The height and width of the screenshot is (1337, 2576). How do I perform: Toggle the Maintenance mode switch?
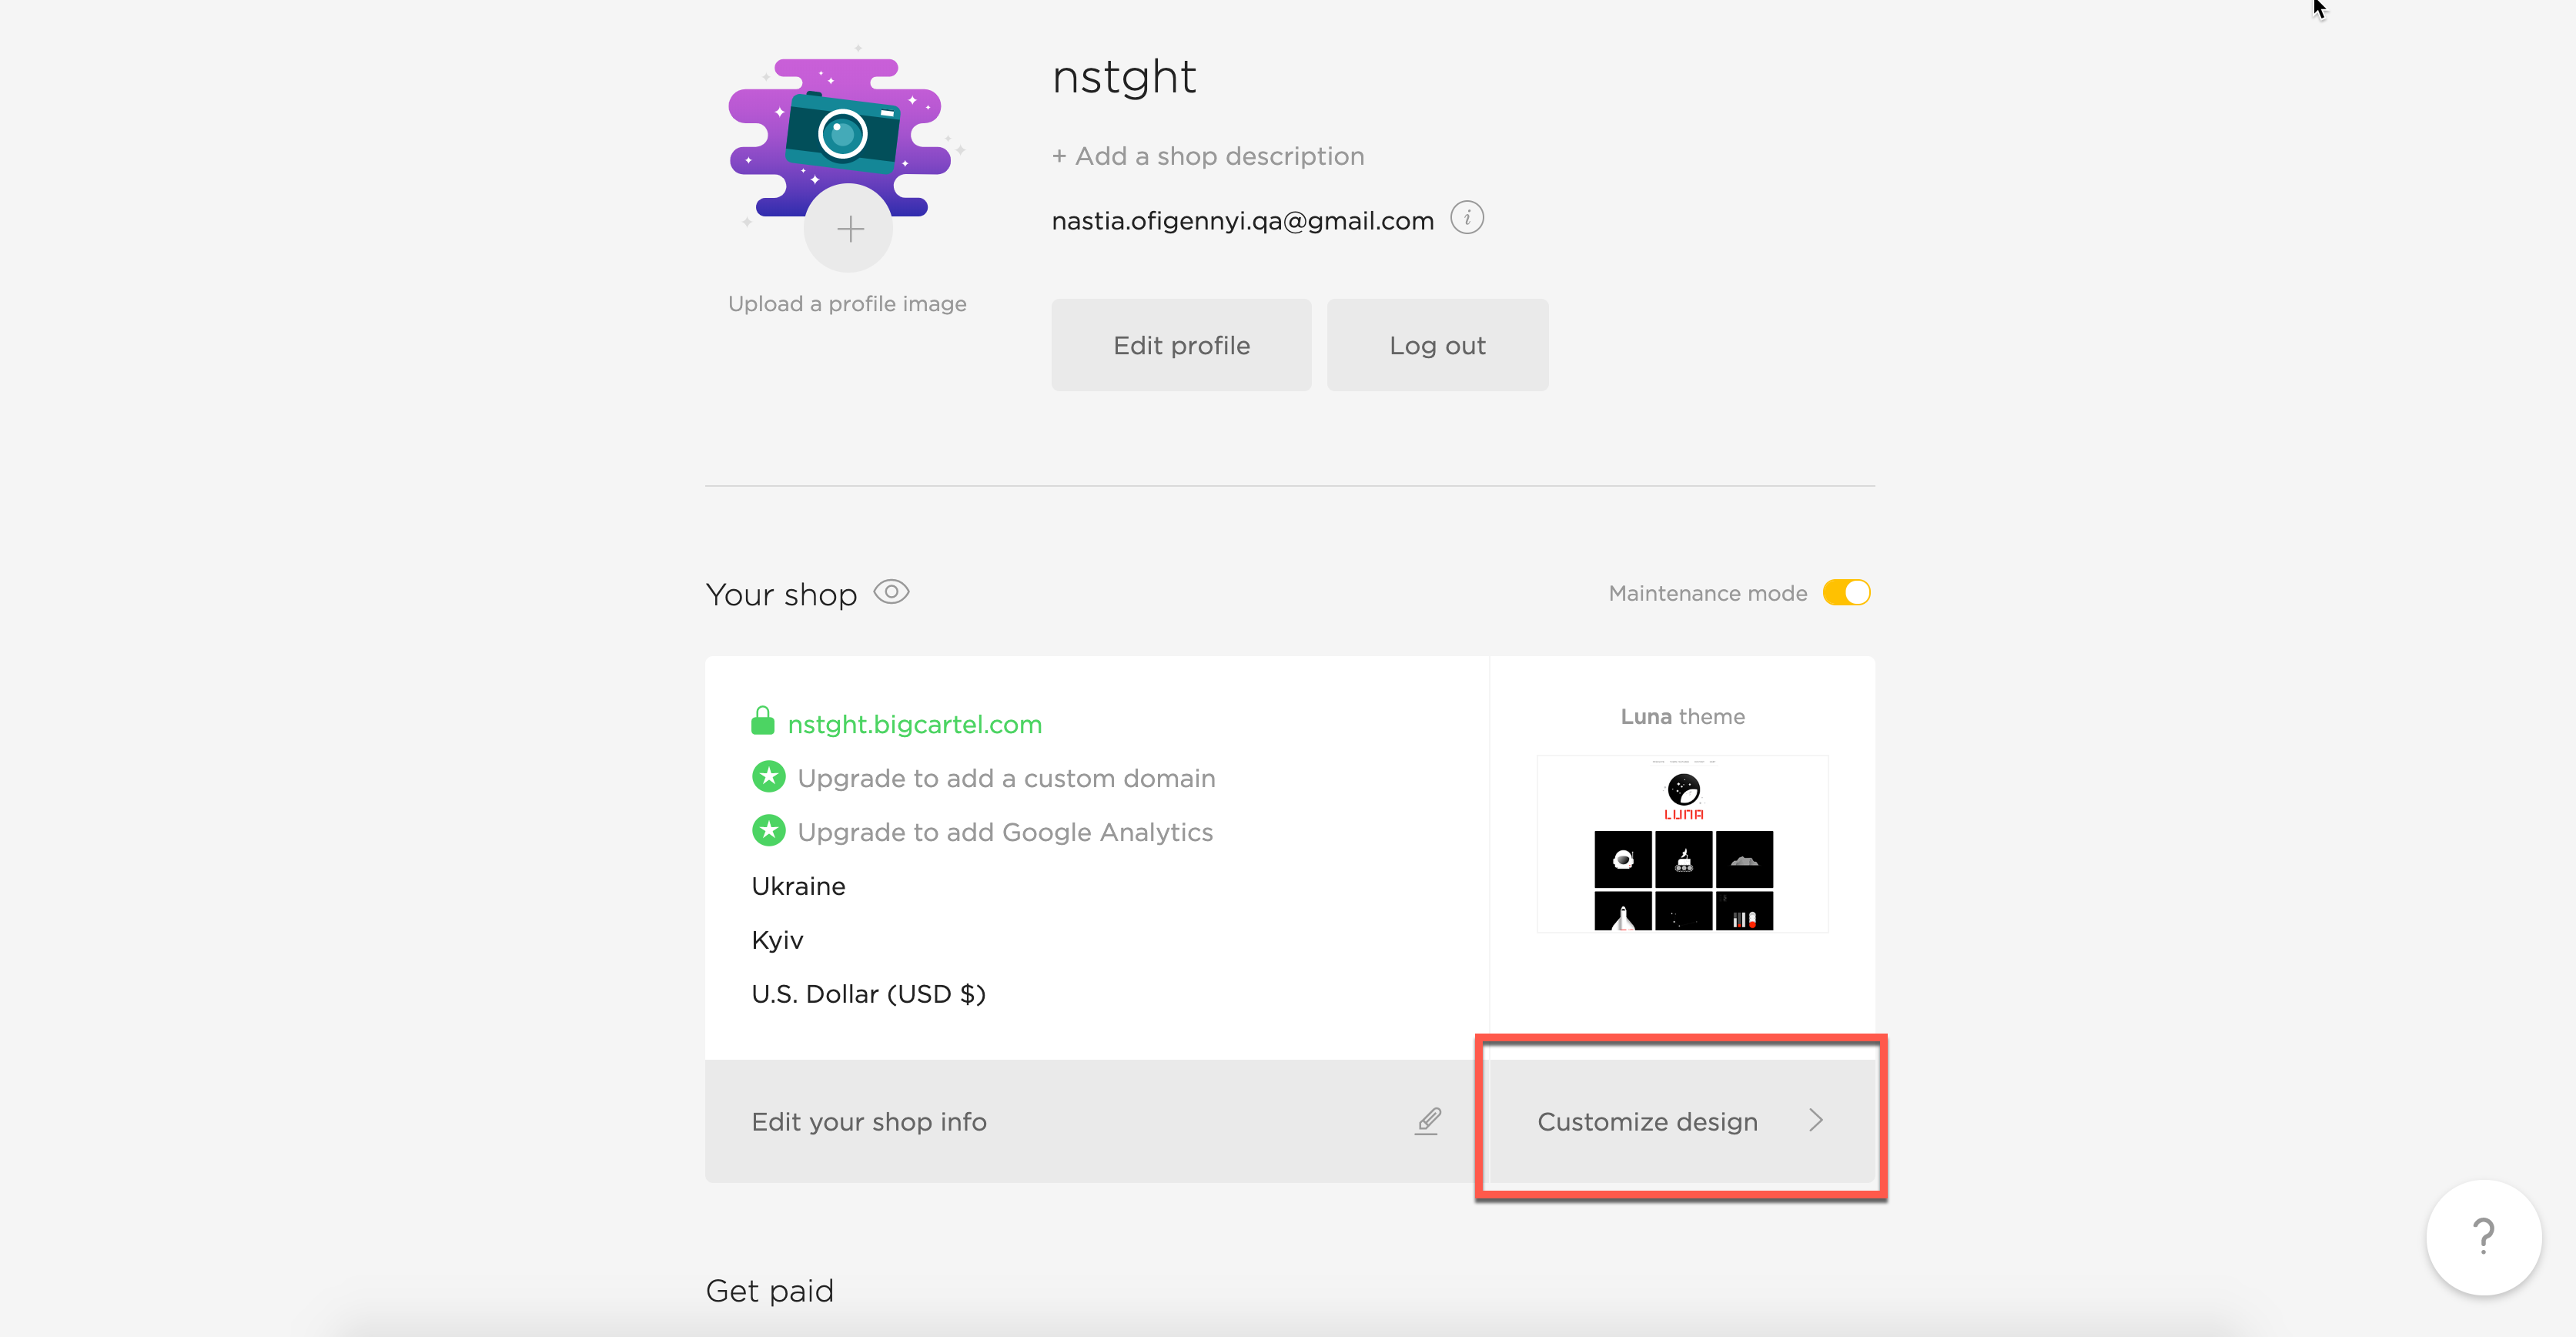pos(1846,593)
